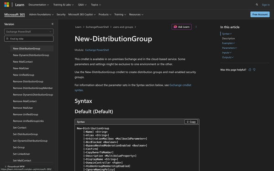
Task: Open New-MailContact in the sidebar
Action: [x=23, y=62]
